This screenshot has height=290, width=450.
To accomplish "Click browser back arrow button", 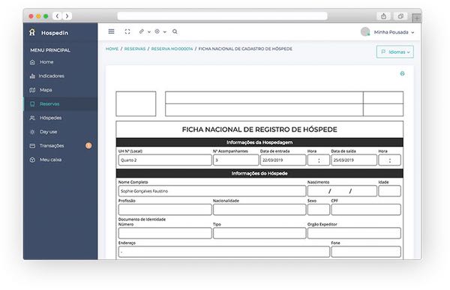I will click(58, 16).
